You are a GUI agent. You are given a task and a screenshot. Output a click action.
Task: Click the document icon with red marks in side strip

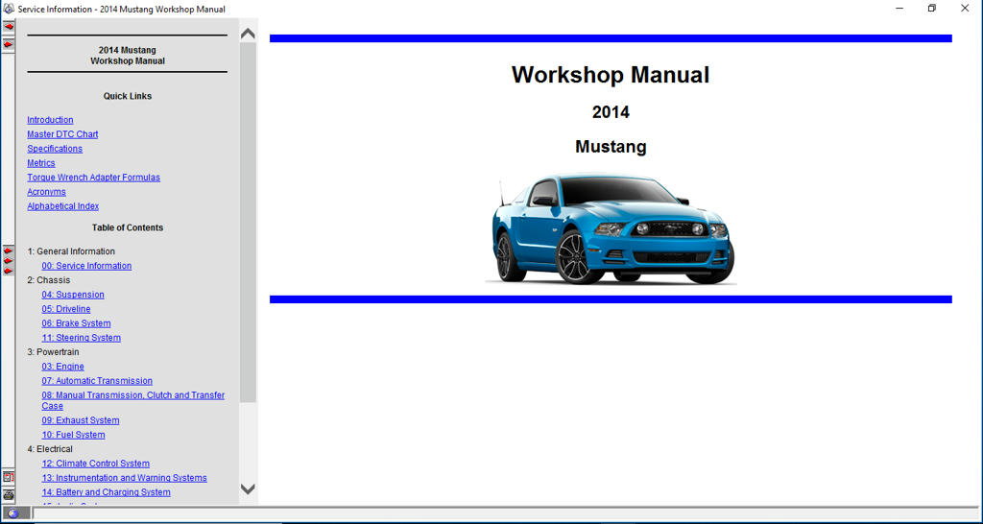pos(8,478)
